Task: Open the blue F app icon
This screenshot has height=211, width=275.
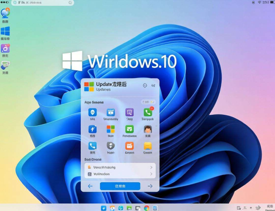Action: 92,129
